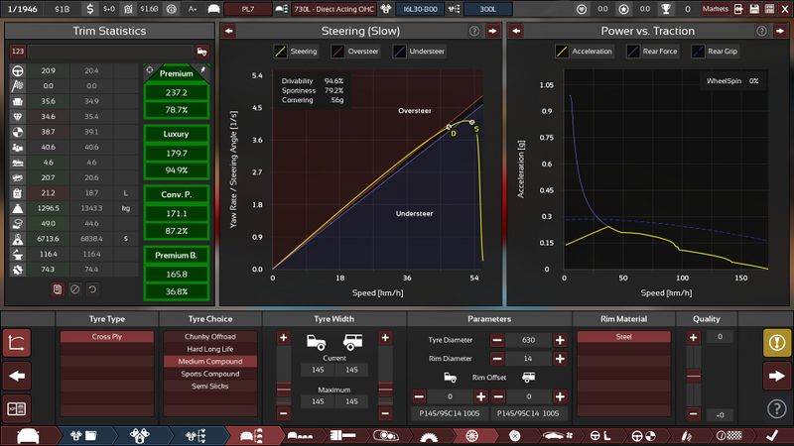Click the copy stats clipboard icon

[x=59, y=289]
